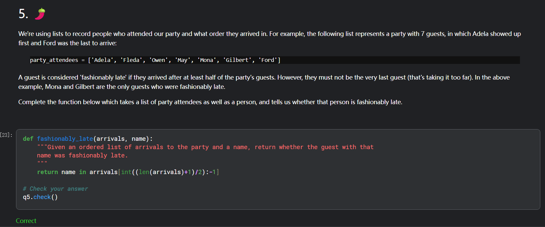Click the chili pepper icon beside heading 5

(x=40, y=14)
